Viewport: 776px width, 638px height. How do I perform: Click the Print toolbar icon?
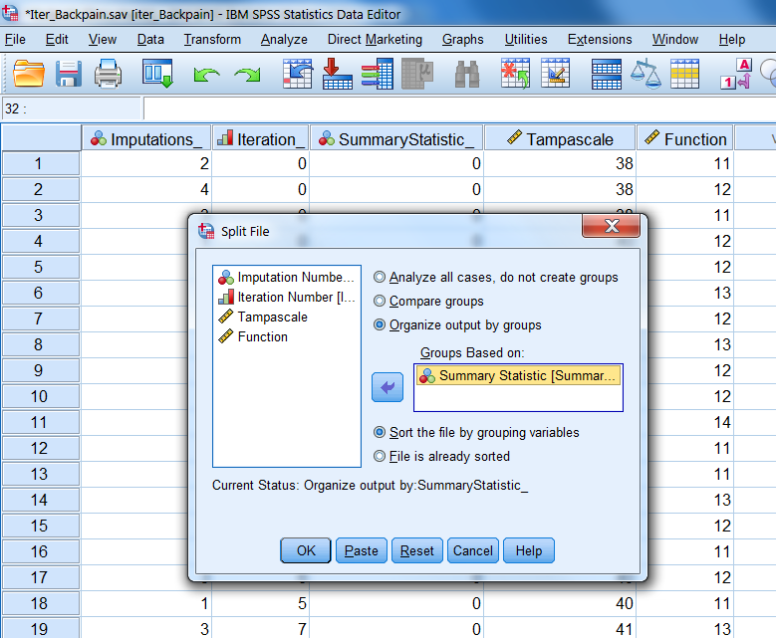[108, 74]
